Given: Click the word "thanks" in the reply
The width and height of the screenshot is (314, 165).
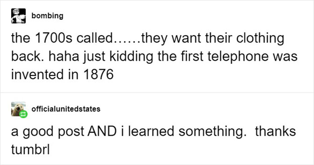Looking at the screenshot, I should [x=275, y=131].
